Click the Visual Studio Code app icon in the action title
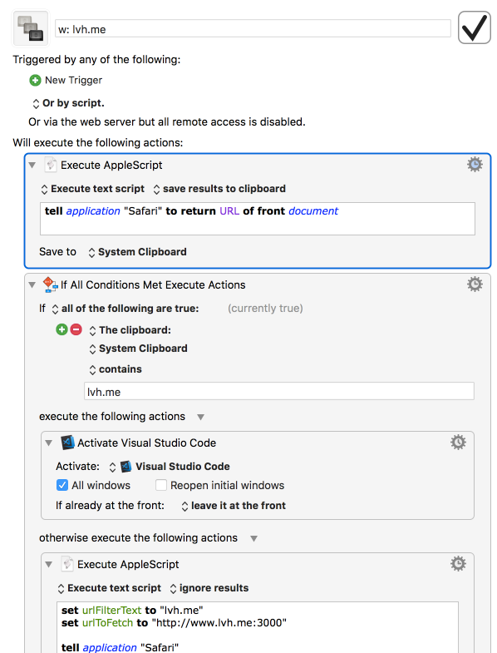This screenshot has width=497, height=653. pos(67,443)
